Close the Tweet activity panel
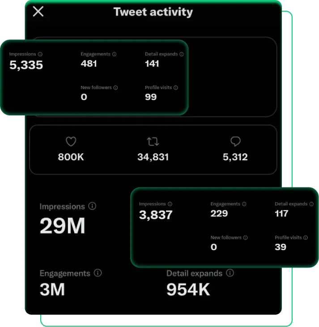The width and height of the screenshot is (319, 327). coord(38,11)
